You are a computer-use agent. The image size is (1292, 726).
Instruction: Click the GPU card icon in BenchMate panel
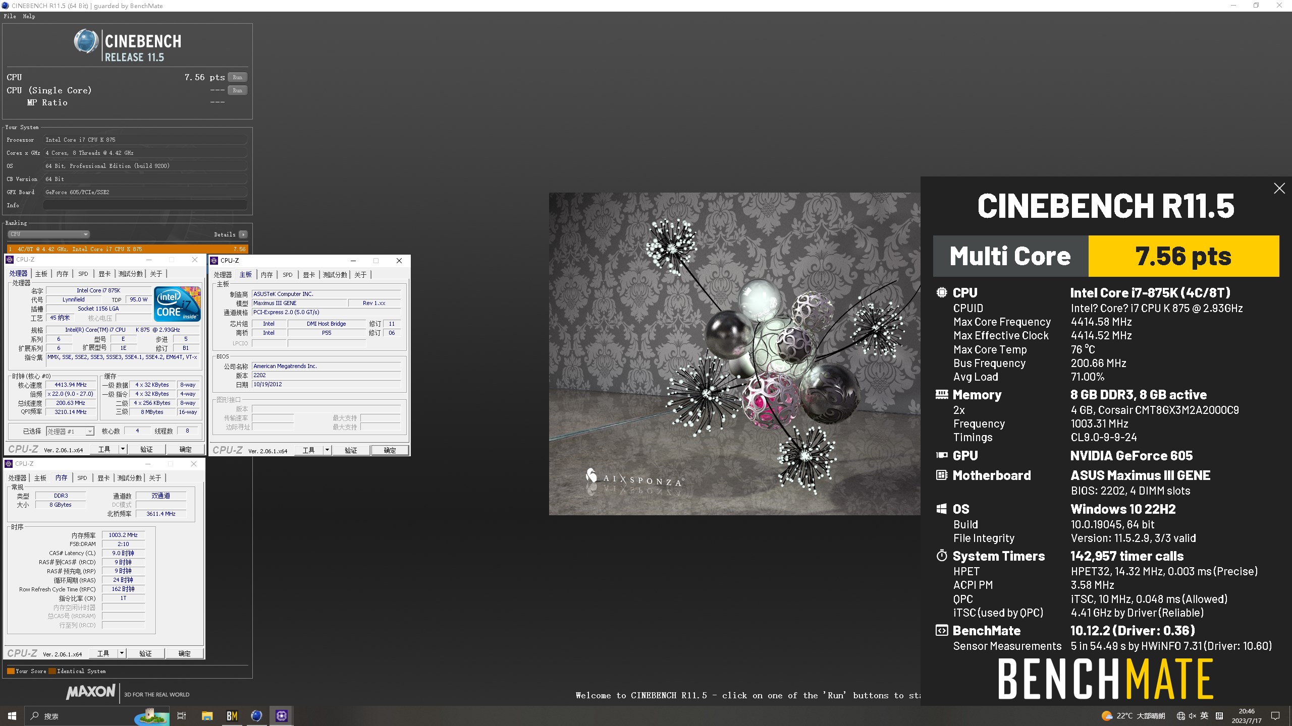(x=942, y=455)
